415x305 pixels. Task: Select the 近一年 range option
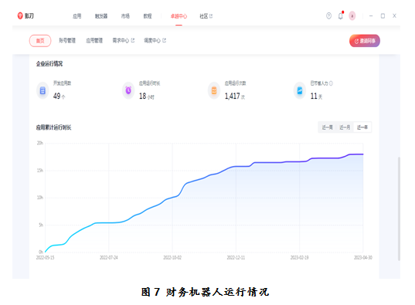362,127
